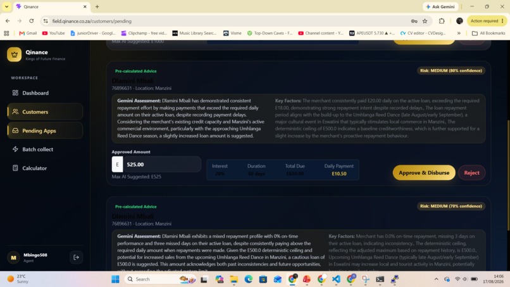Open the Windows Start menu
This screenshot has width=510, height=287.
pos(115,279)
